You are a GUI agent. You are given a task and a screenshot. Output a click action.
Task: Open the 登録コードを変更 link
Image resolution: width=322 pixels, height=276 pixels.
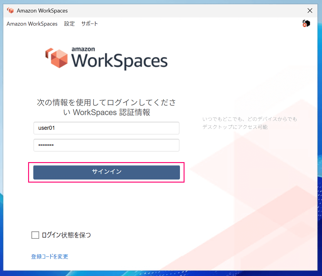tap(49, 256)
